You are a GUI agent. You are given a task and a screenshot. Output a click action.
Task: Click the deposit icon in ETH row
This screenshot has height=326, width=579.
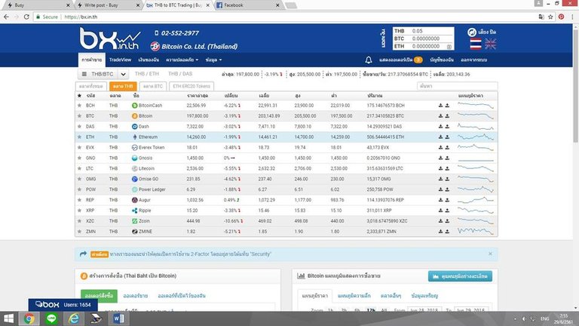click(x=440, y=137)
